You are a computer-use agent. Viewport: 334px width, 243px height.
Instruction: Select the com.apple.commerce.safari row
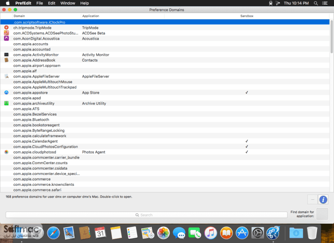(165, 189)
